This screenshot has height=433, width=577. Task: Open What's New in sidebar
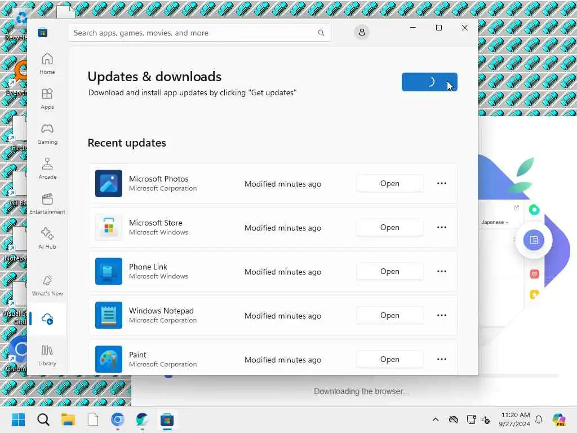coord(47,286)
